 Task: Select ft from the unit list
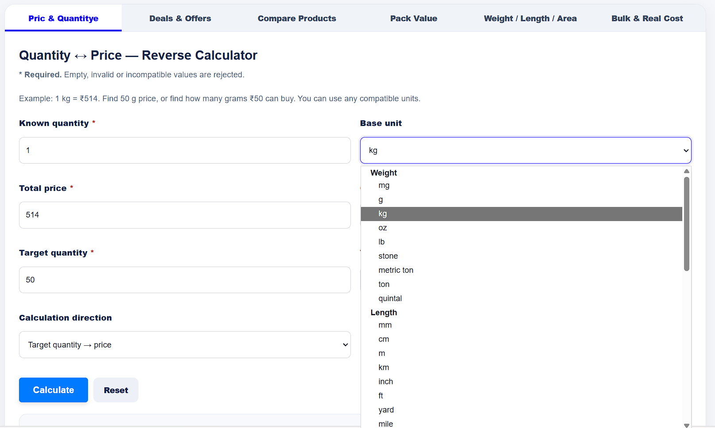[x=522, y=396]
